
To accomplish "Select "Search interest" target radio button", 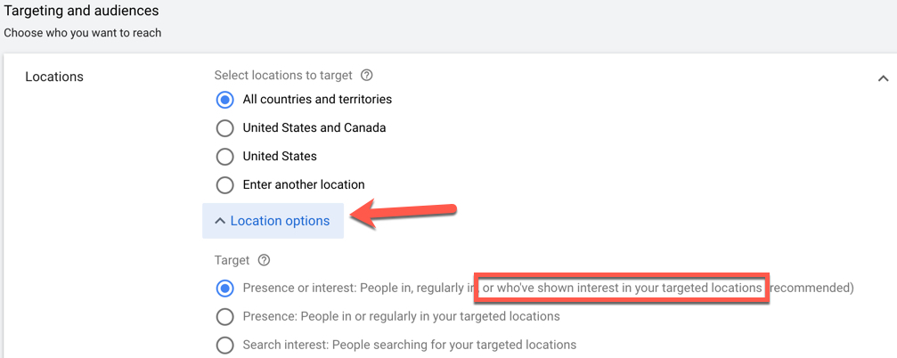I will click(225, 346).
